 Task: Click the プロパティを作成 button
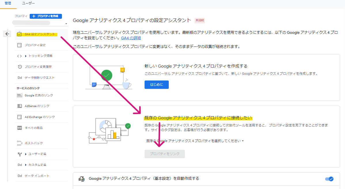tap(46, 16)
